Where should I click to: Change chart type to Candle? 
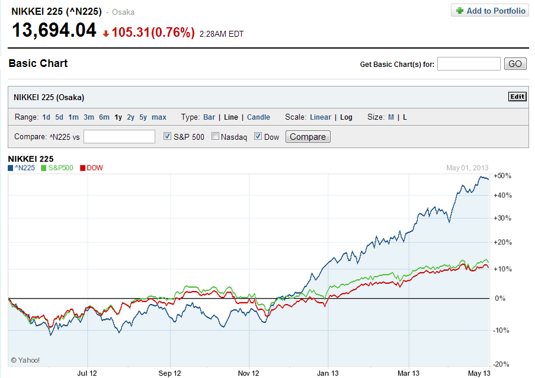pyautogui.click(x=258, y=117)
